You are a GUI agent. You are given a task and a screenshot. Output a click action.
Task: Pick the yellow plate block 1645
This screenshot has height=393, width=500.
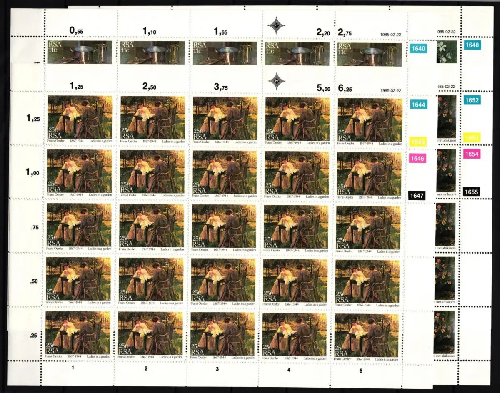tap(418, 142)
